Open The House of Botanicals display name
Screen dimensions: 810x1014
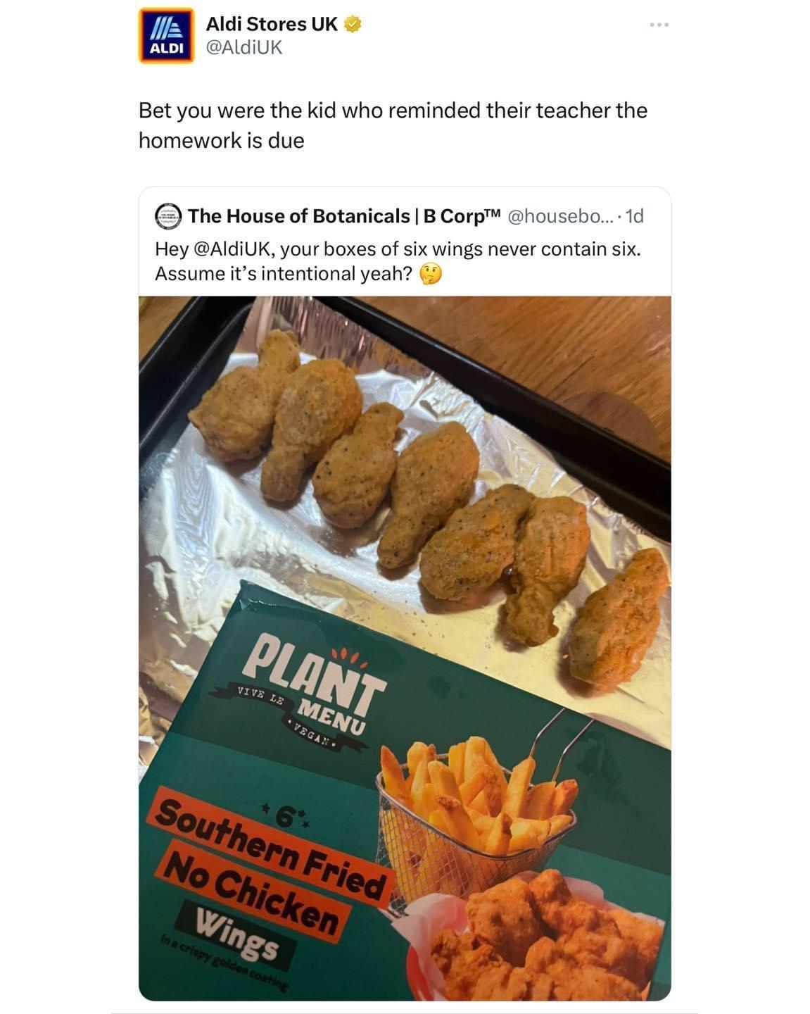pos(344,216)
